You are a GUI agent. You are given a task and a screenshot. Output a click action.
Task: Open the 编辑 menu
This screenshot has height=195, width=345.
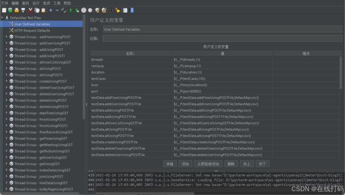tap(15, 3)
